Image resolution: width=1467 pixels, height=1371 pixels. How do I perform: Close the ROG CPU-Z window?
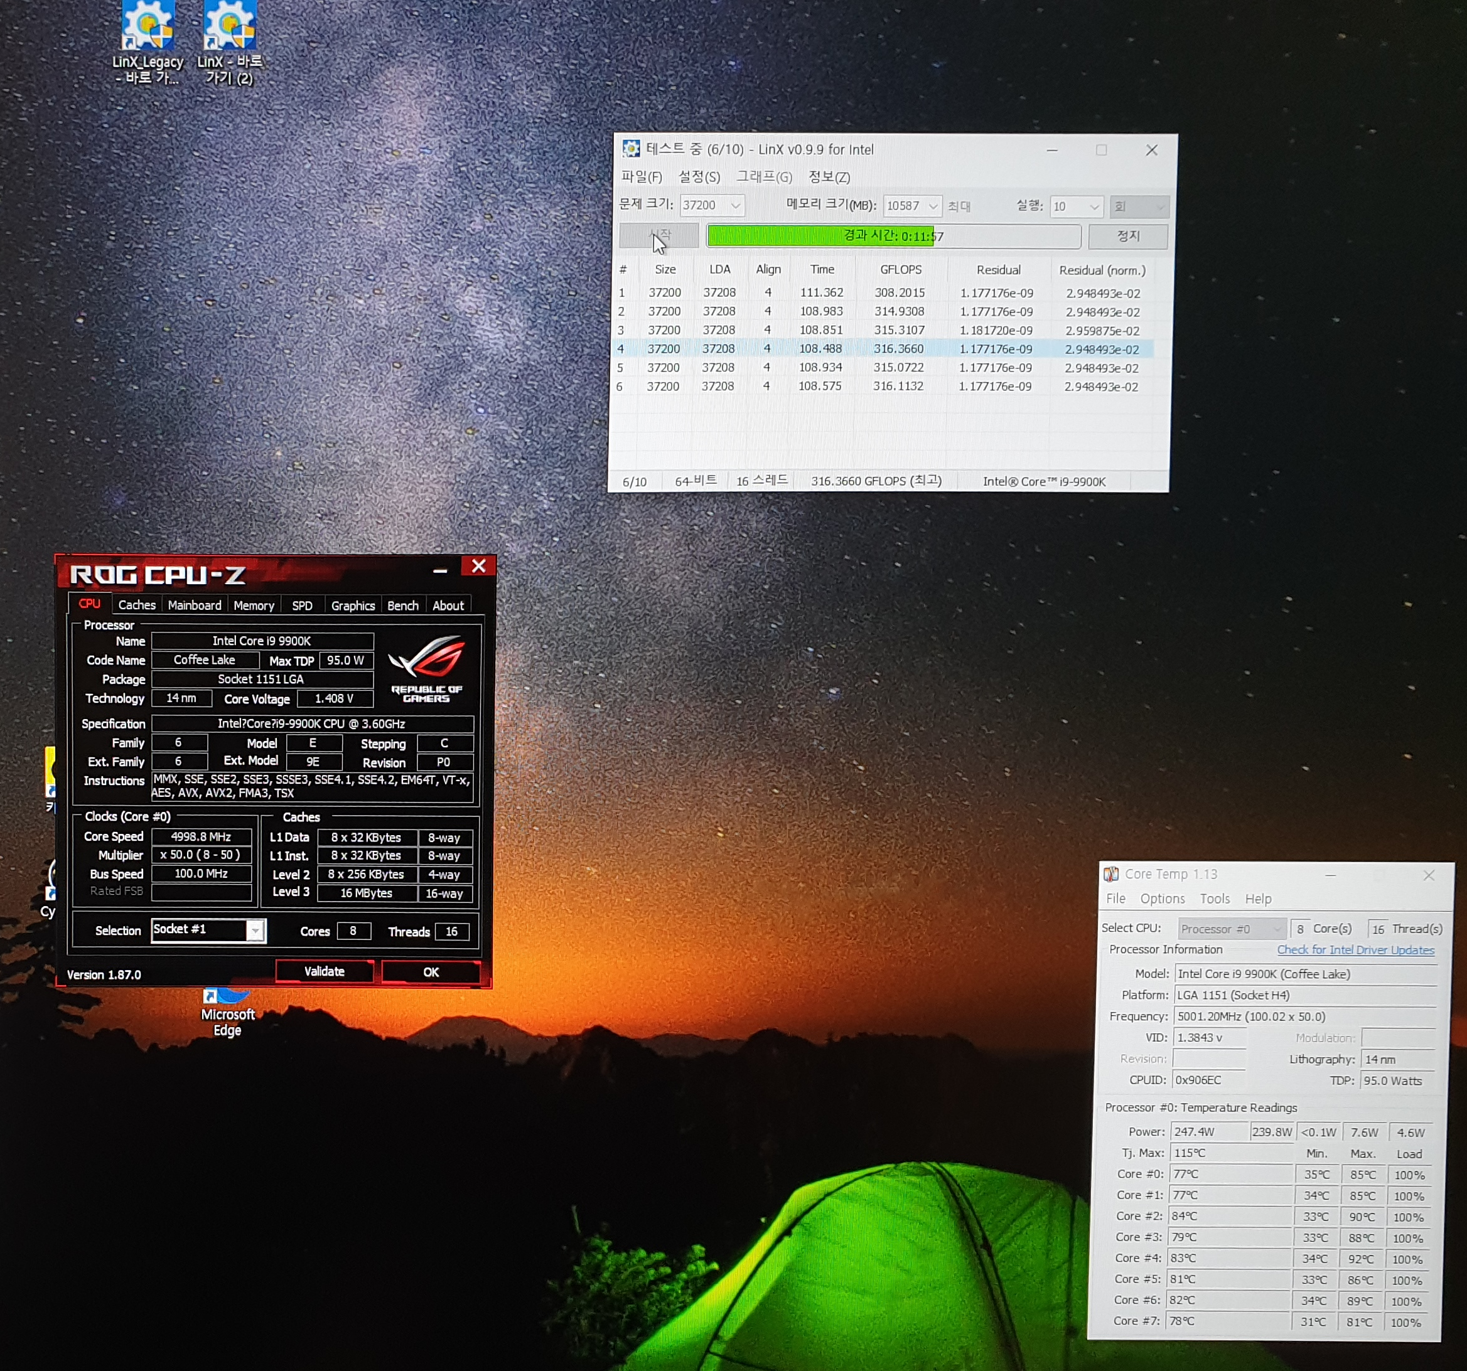pyautogui.click(x=478, y=567)
